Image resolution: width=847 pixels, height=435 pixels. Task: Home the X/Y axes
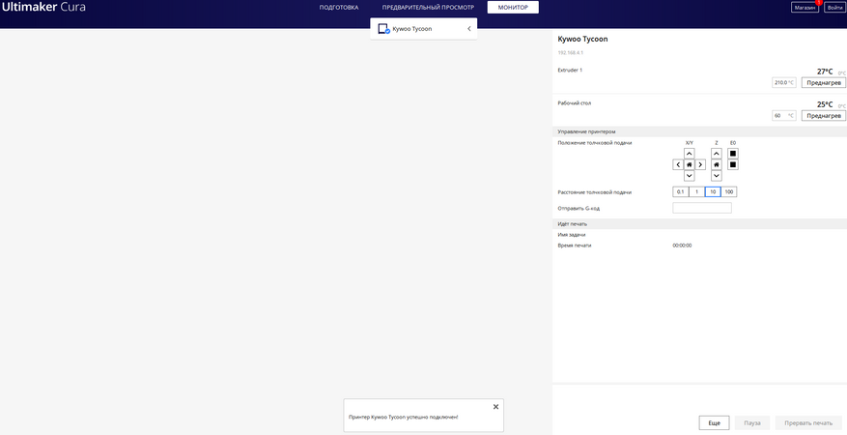coord(689,164)
